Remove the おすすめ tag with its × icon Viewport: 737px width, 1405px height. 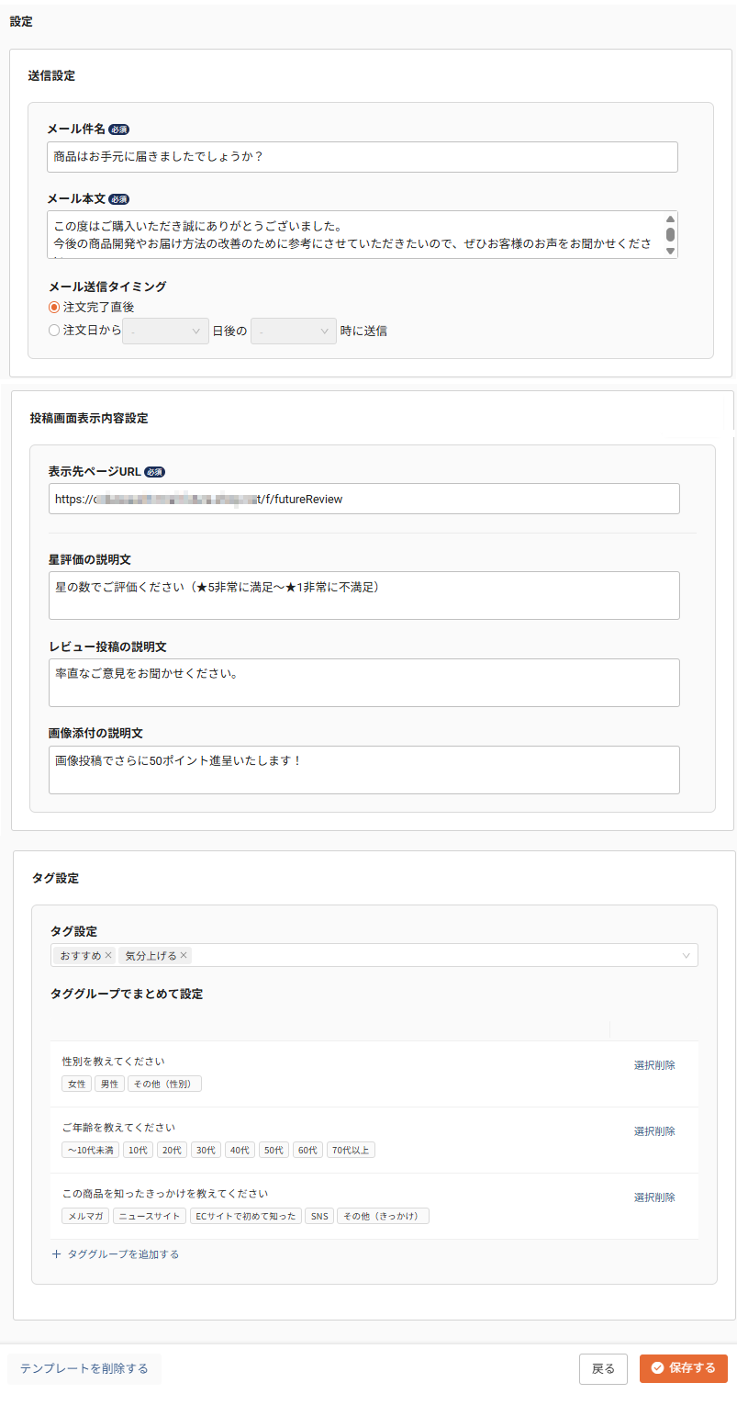tap(108, 955)
